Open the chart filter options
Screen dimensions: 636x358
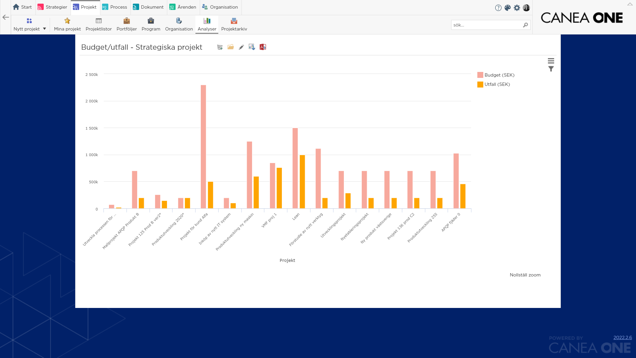(551, 68)
